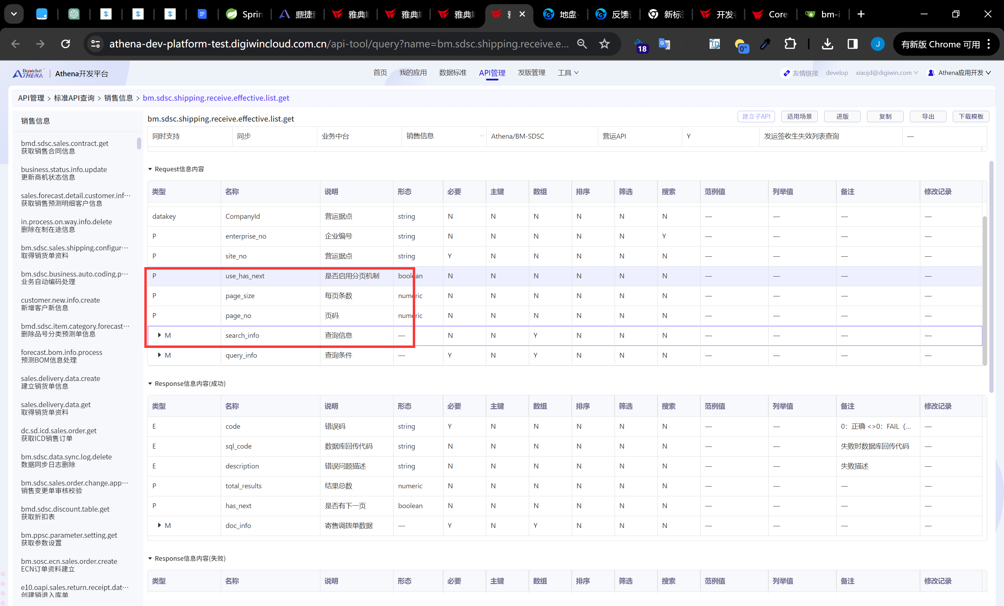Open business.status.info.update in sidebar

tap(64, 173)
